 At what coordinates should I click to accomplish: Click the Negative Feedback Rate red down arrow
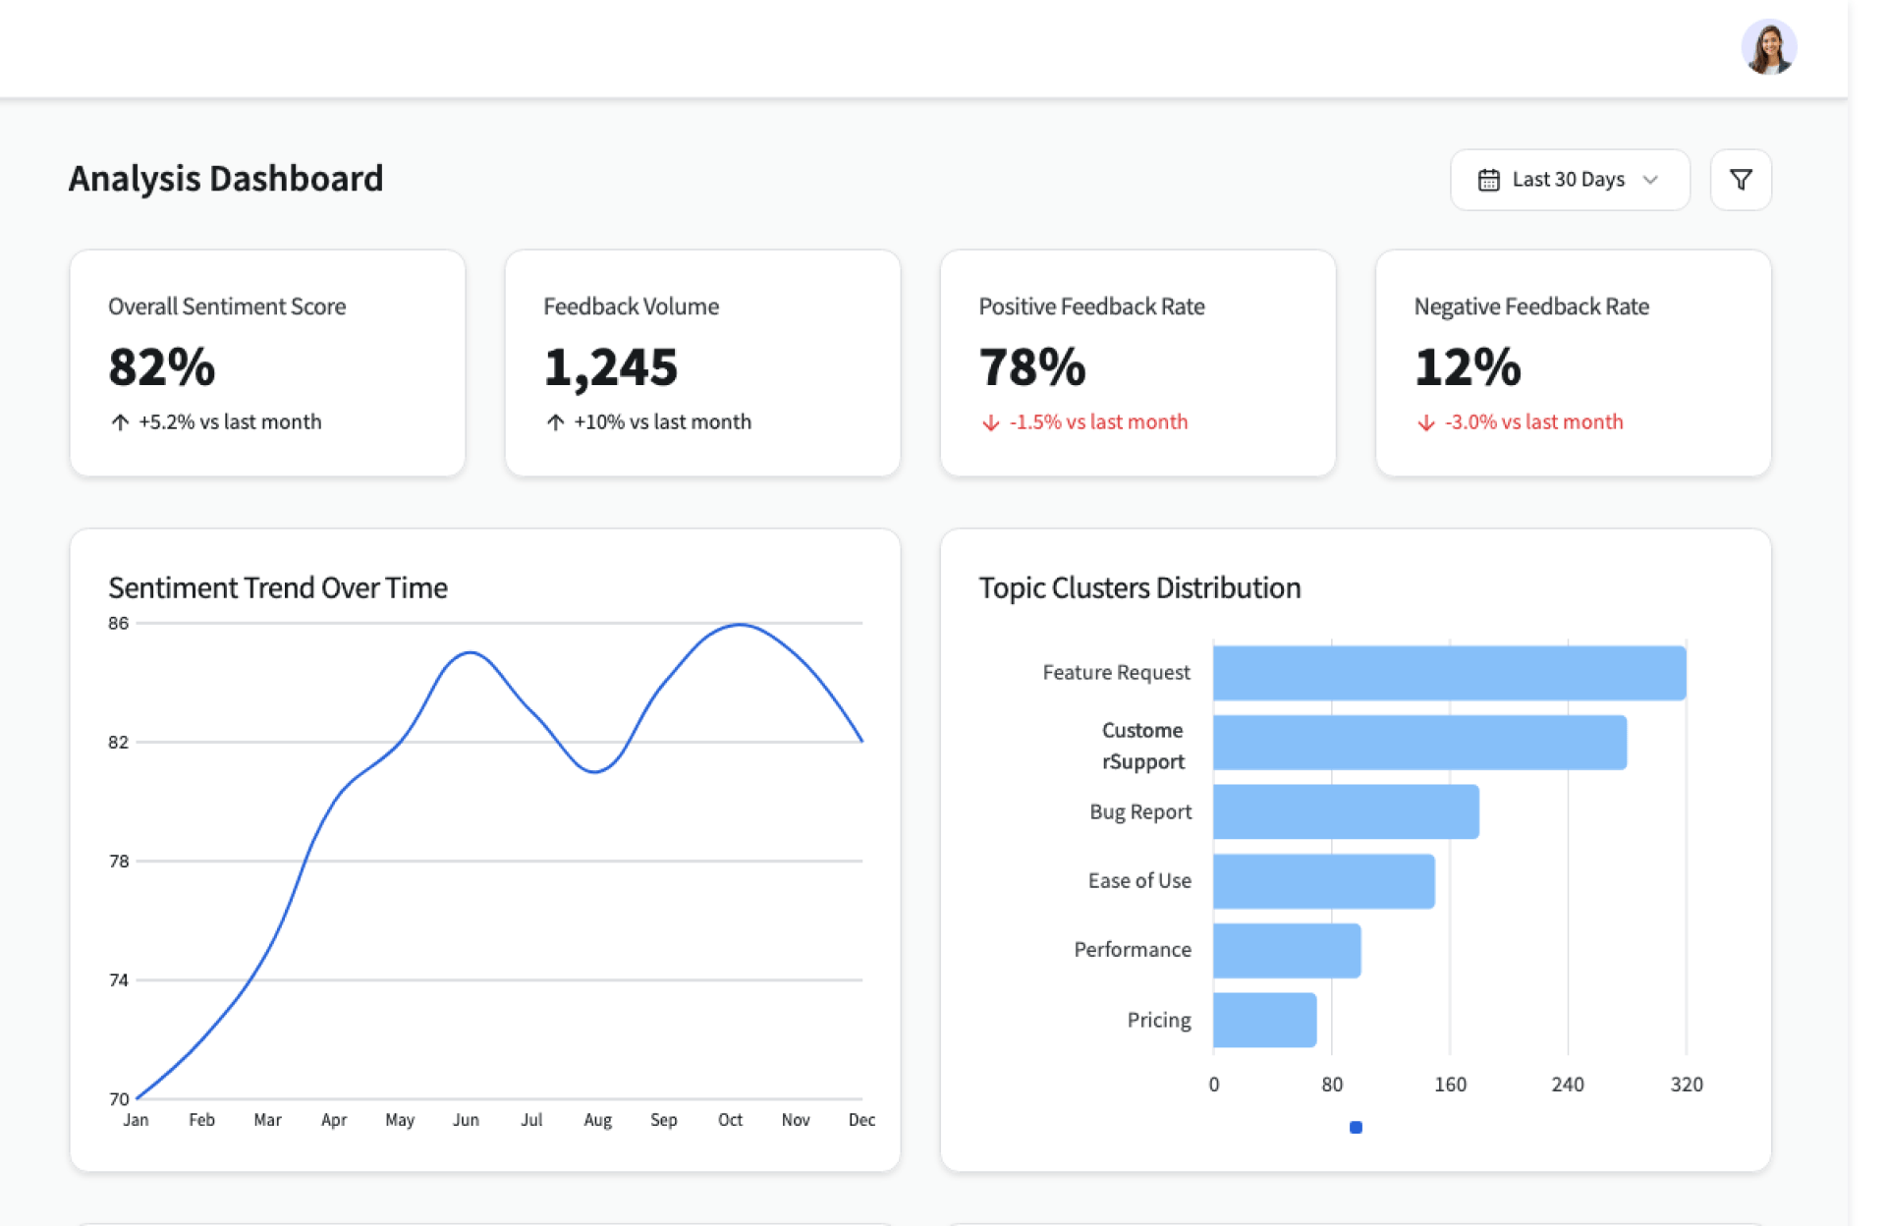[x=1425, y=422]
